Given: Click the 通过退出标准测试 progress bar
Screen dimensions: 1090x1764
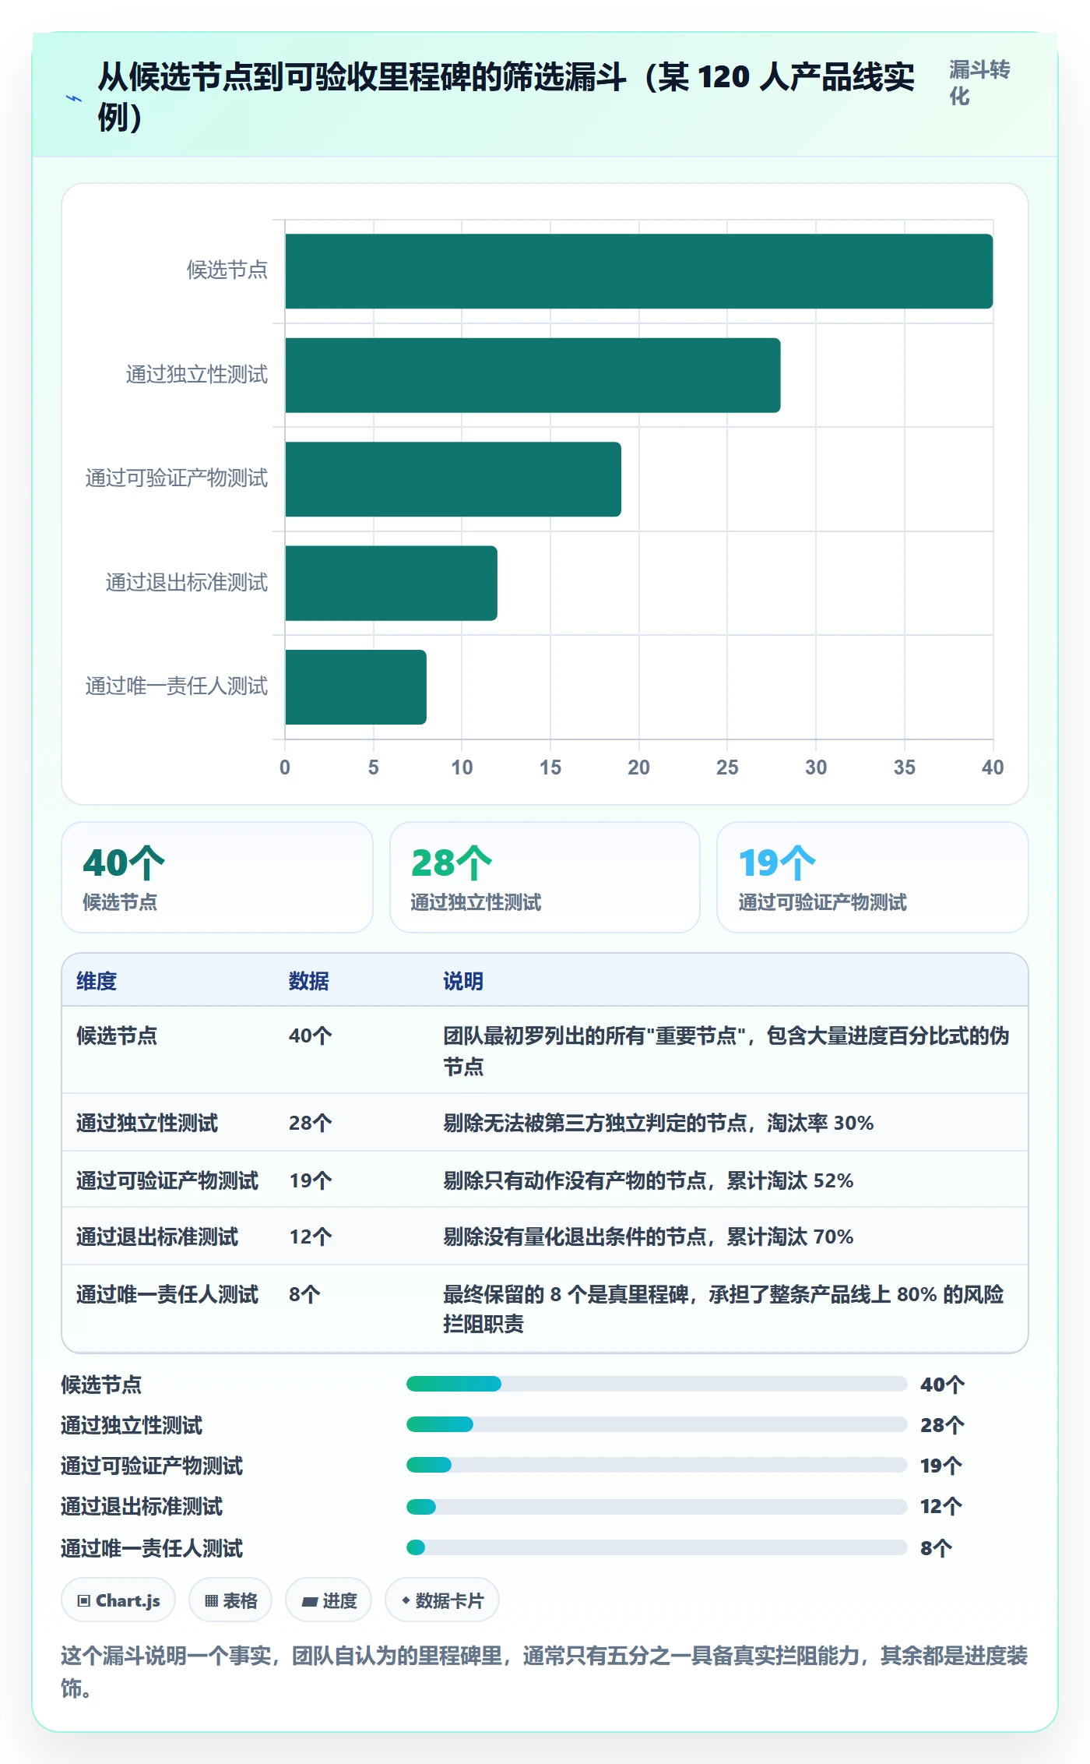Looking at the screenshot, I should [656, 1507].
